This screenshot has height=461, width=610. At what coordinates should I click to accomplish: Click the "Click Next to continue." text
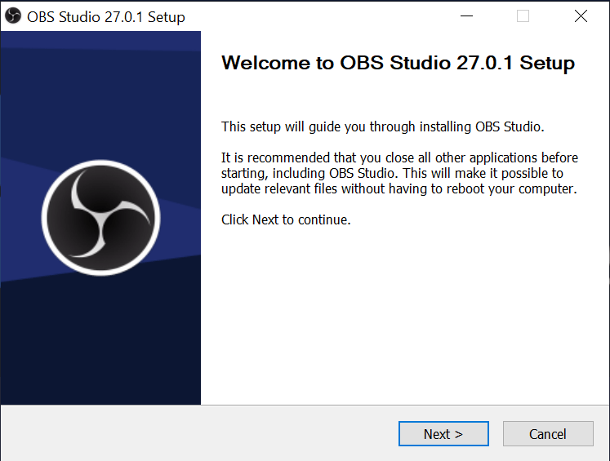[286, 219]
